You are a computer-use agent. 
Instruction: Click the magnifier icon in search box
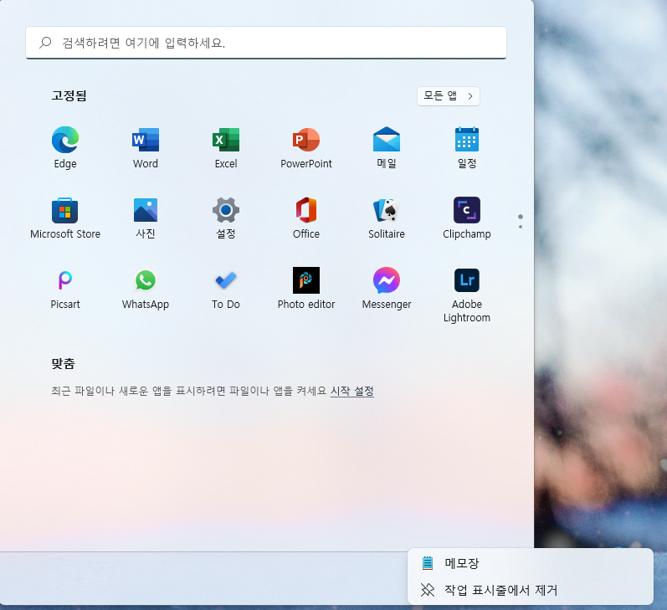(x=45, y=43)
